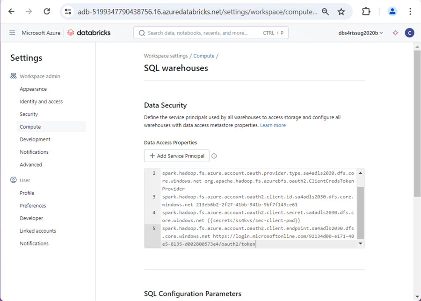The image size is (421, 301).
Task: Open Chrome's three-dot menu
Action: tap(410, 11)
